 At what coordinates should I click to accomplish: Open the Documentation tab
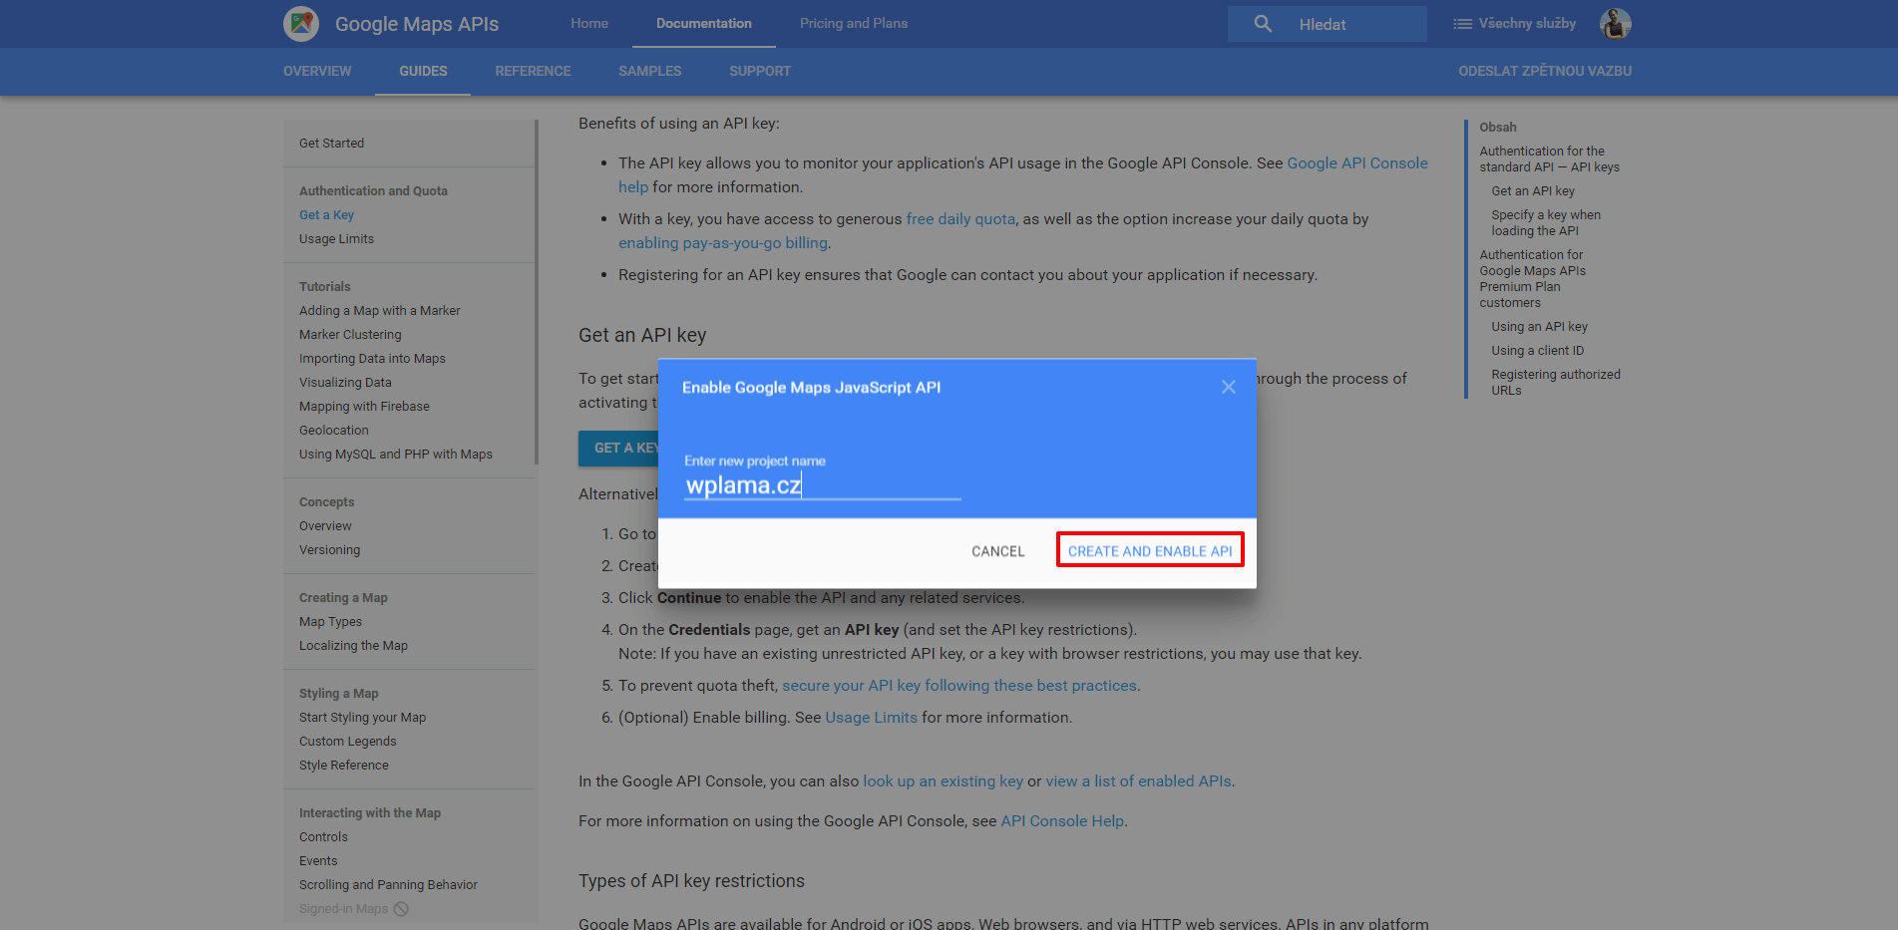[704, 23]
